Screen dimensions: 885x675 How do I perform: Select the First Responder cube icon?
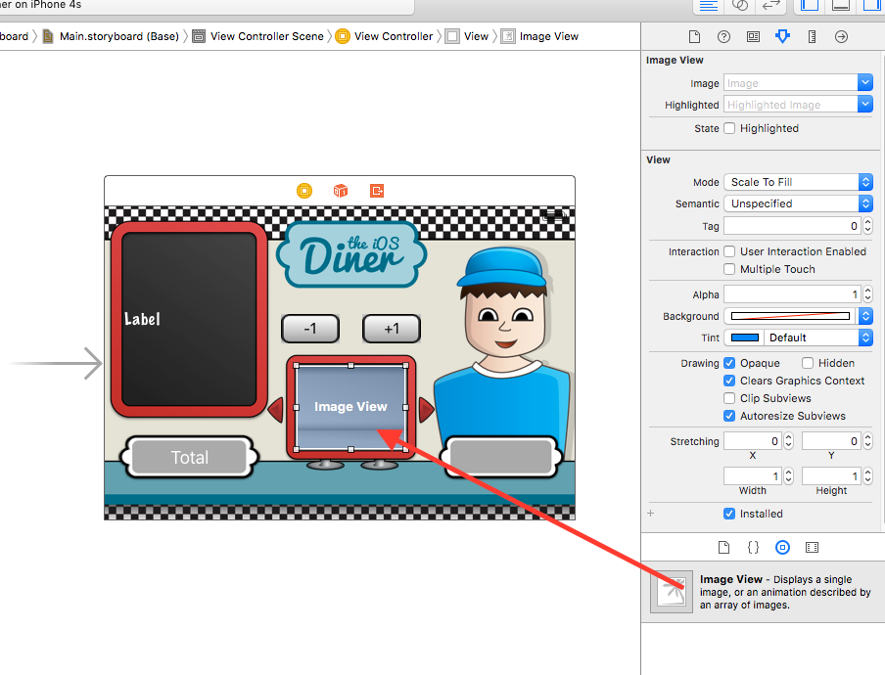(x=341, y=190)
